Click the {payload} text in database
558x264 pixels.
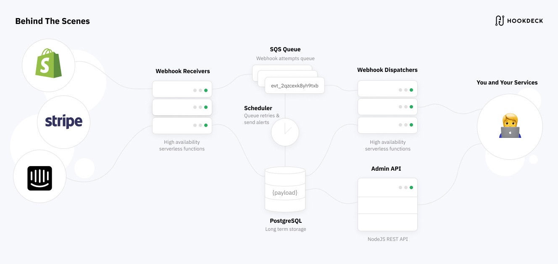tap(285, 193)
